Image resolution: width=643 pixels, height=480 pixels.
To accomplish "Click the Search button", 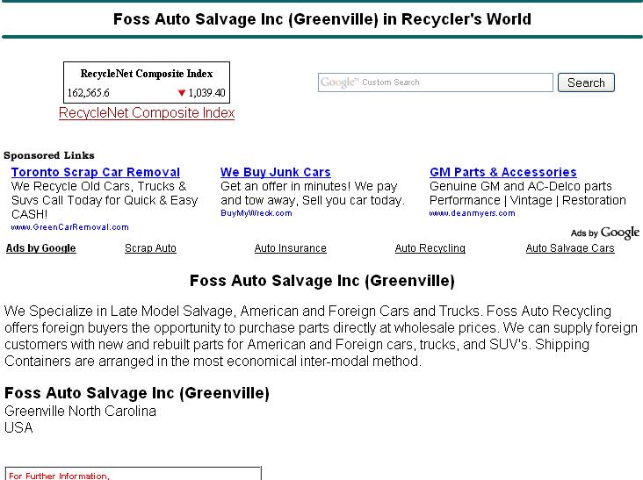I will (586, 82).
